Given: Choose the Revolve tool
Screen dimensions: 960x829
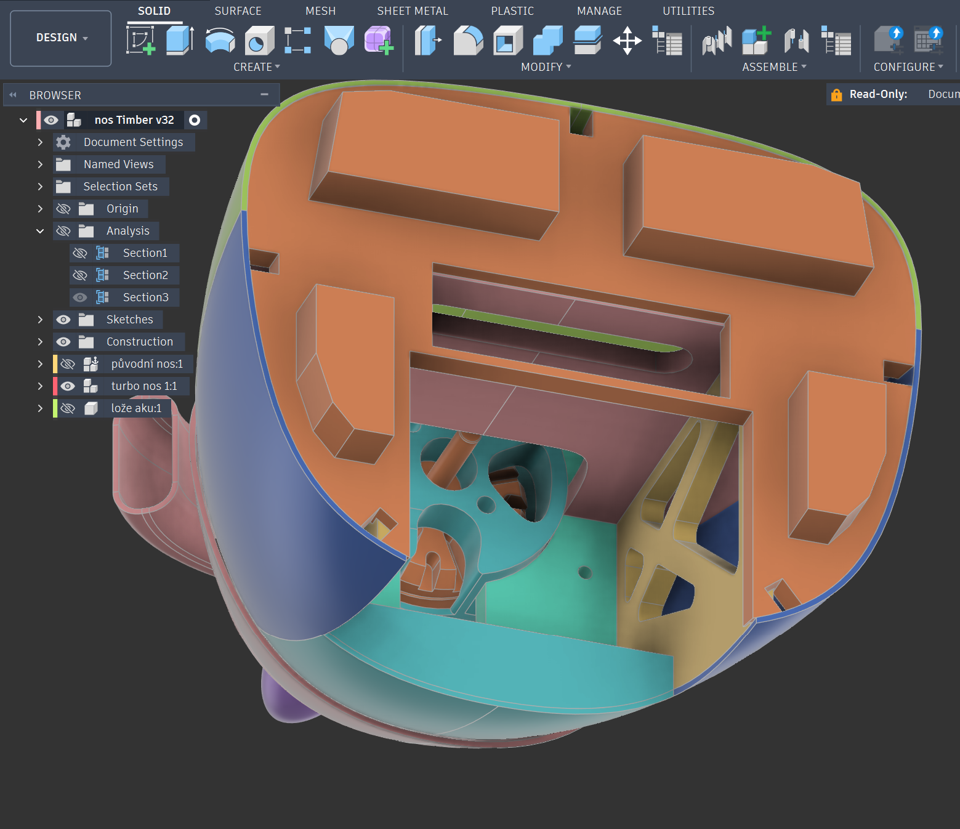Looking at the screenshot, I should pyautogui.click(x=220, y=41).
